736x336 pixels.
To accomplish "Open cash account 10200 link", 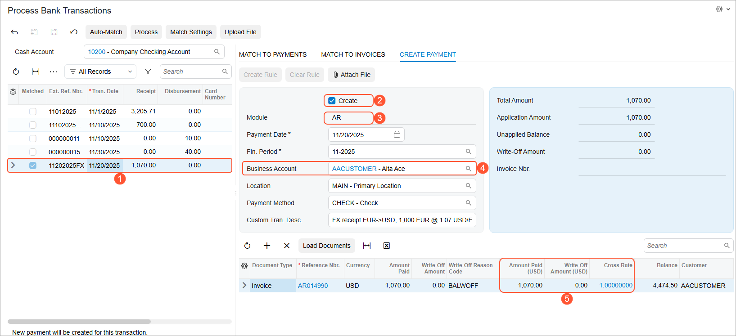I will (x=97, y=52).
